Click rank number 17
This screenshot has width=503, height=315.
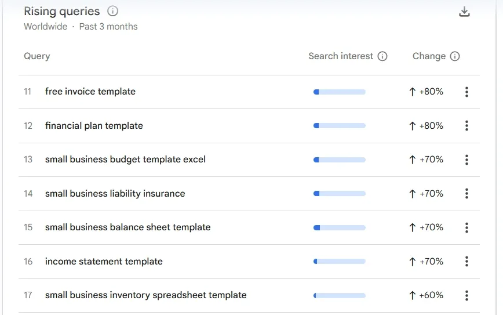pyautogui.click(x=28, y=295)
